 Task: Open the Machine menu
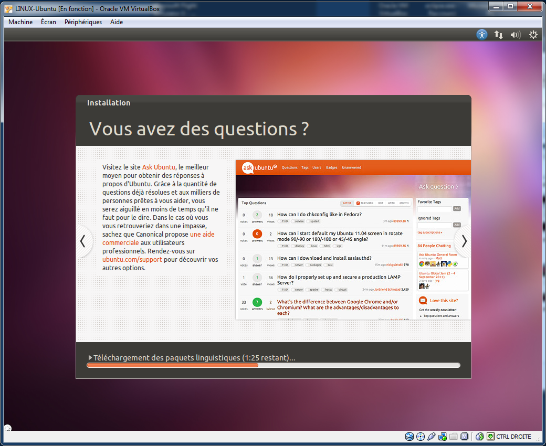tap(20, 22)
